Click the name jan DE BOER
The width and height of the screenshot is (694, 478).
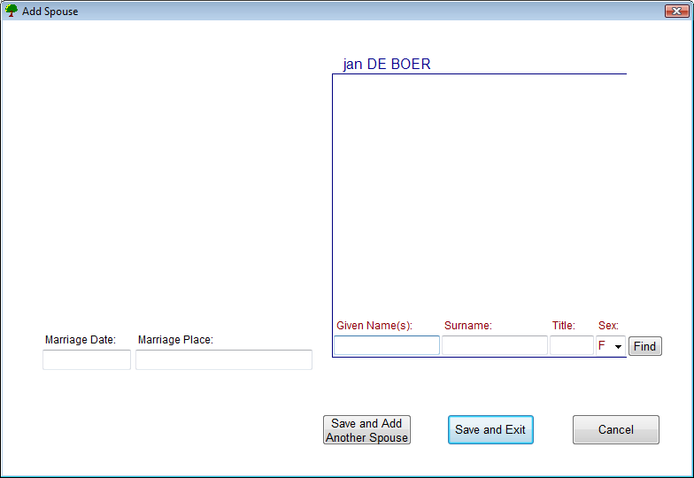[386, 64]
